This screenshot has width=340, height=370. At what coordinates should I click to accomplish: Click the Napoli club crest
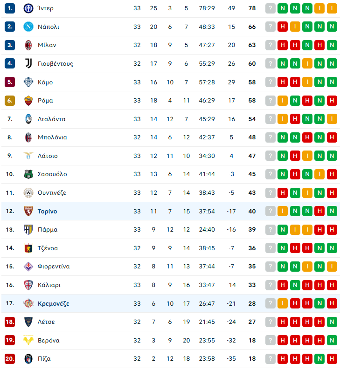[29, 27]
